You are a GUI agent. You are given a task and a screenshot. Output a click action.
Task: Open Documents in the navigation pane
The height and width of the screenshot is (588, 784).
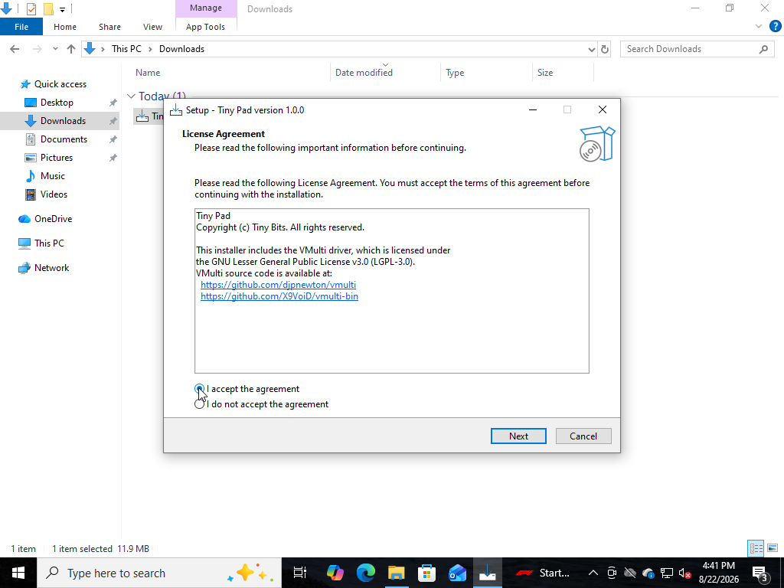point(64,139)
